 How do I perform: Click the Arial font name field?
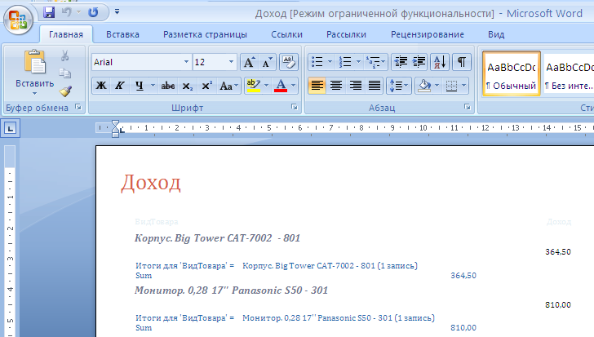(x=137, y=62)
